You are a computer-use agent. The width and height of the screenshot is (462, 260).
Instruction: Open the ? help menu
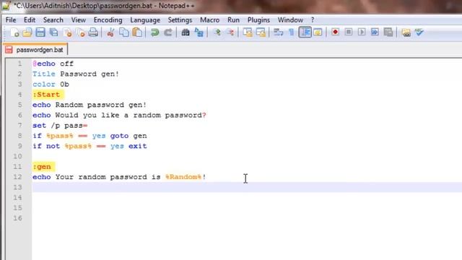click(x=313, y=20)
